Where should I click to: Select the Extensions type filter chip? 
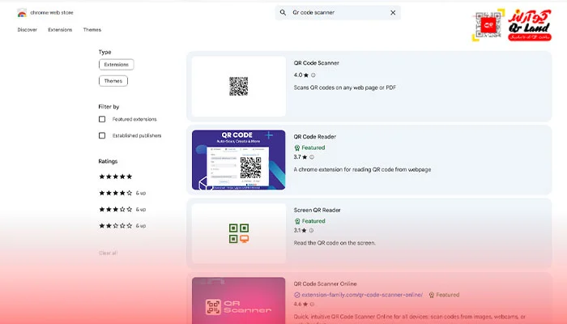click(x=116, y=64)
